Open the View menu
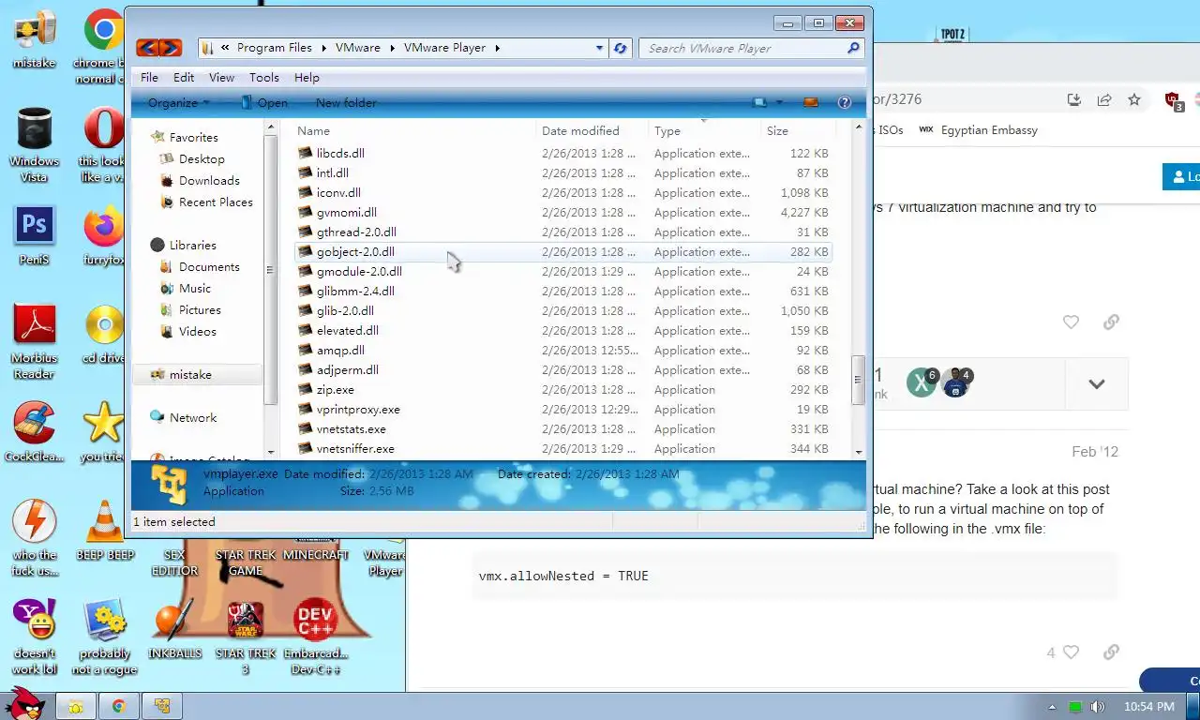Viewport: 1200px width, 720px height. [221, 78]
